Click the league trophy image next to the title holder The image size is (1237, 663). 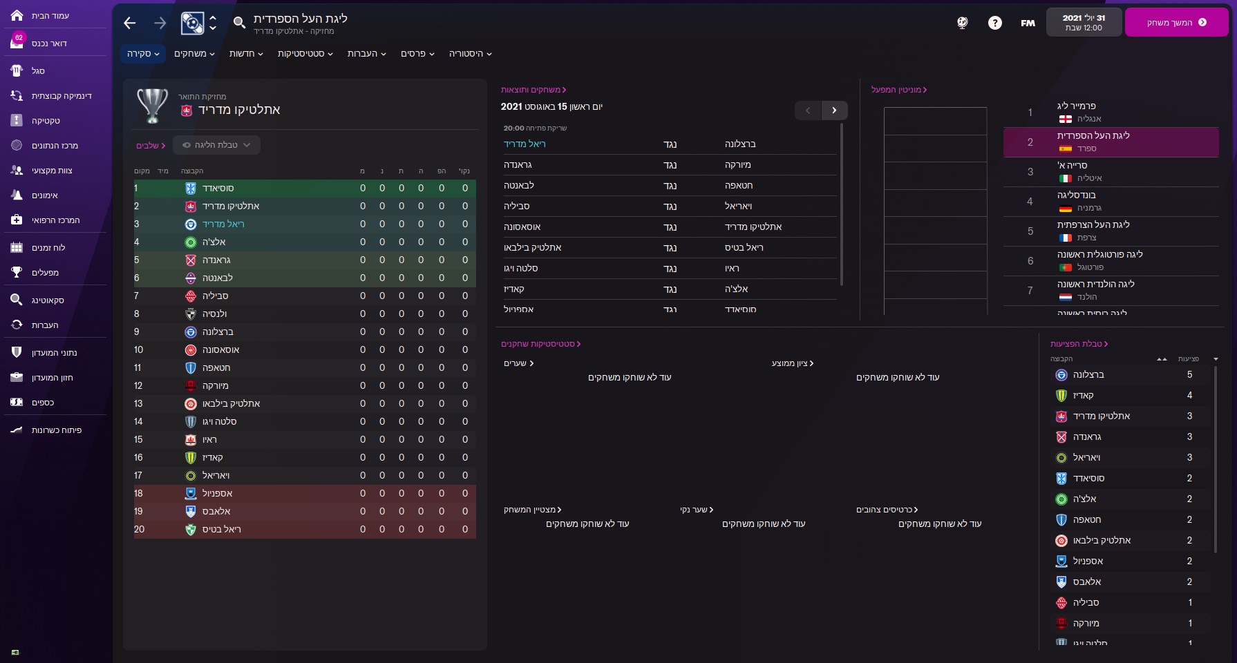coord(153,106)
